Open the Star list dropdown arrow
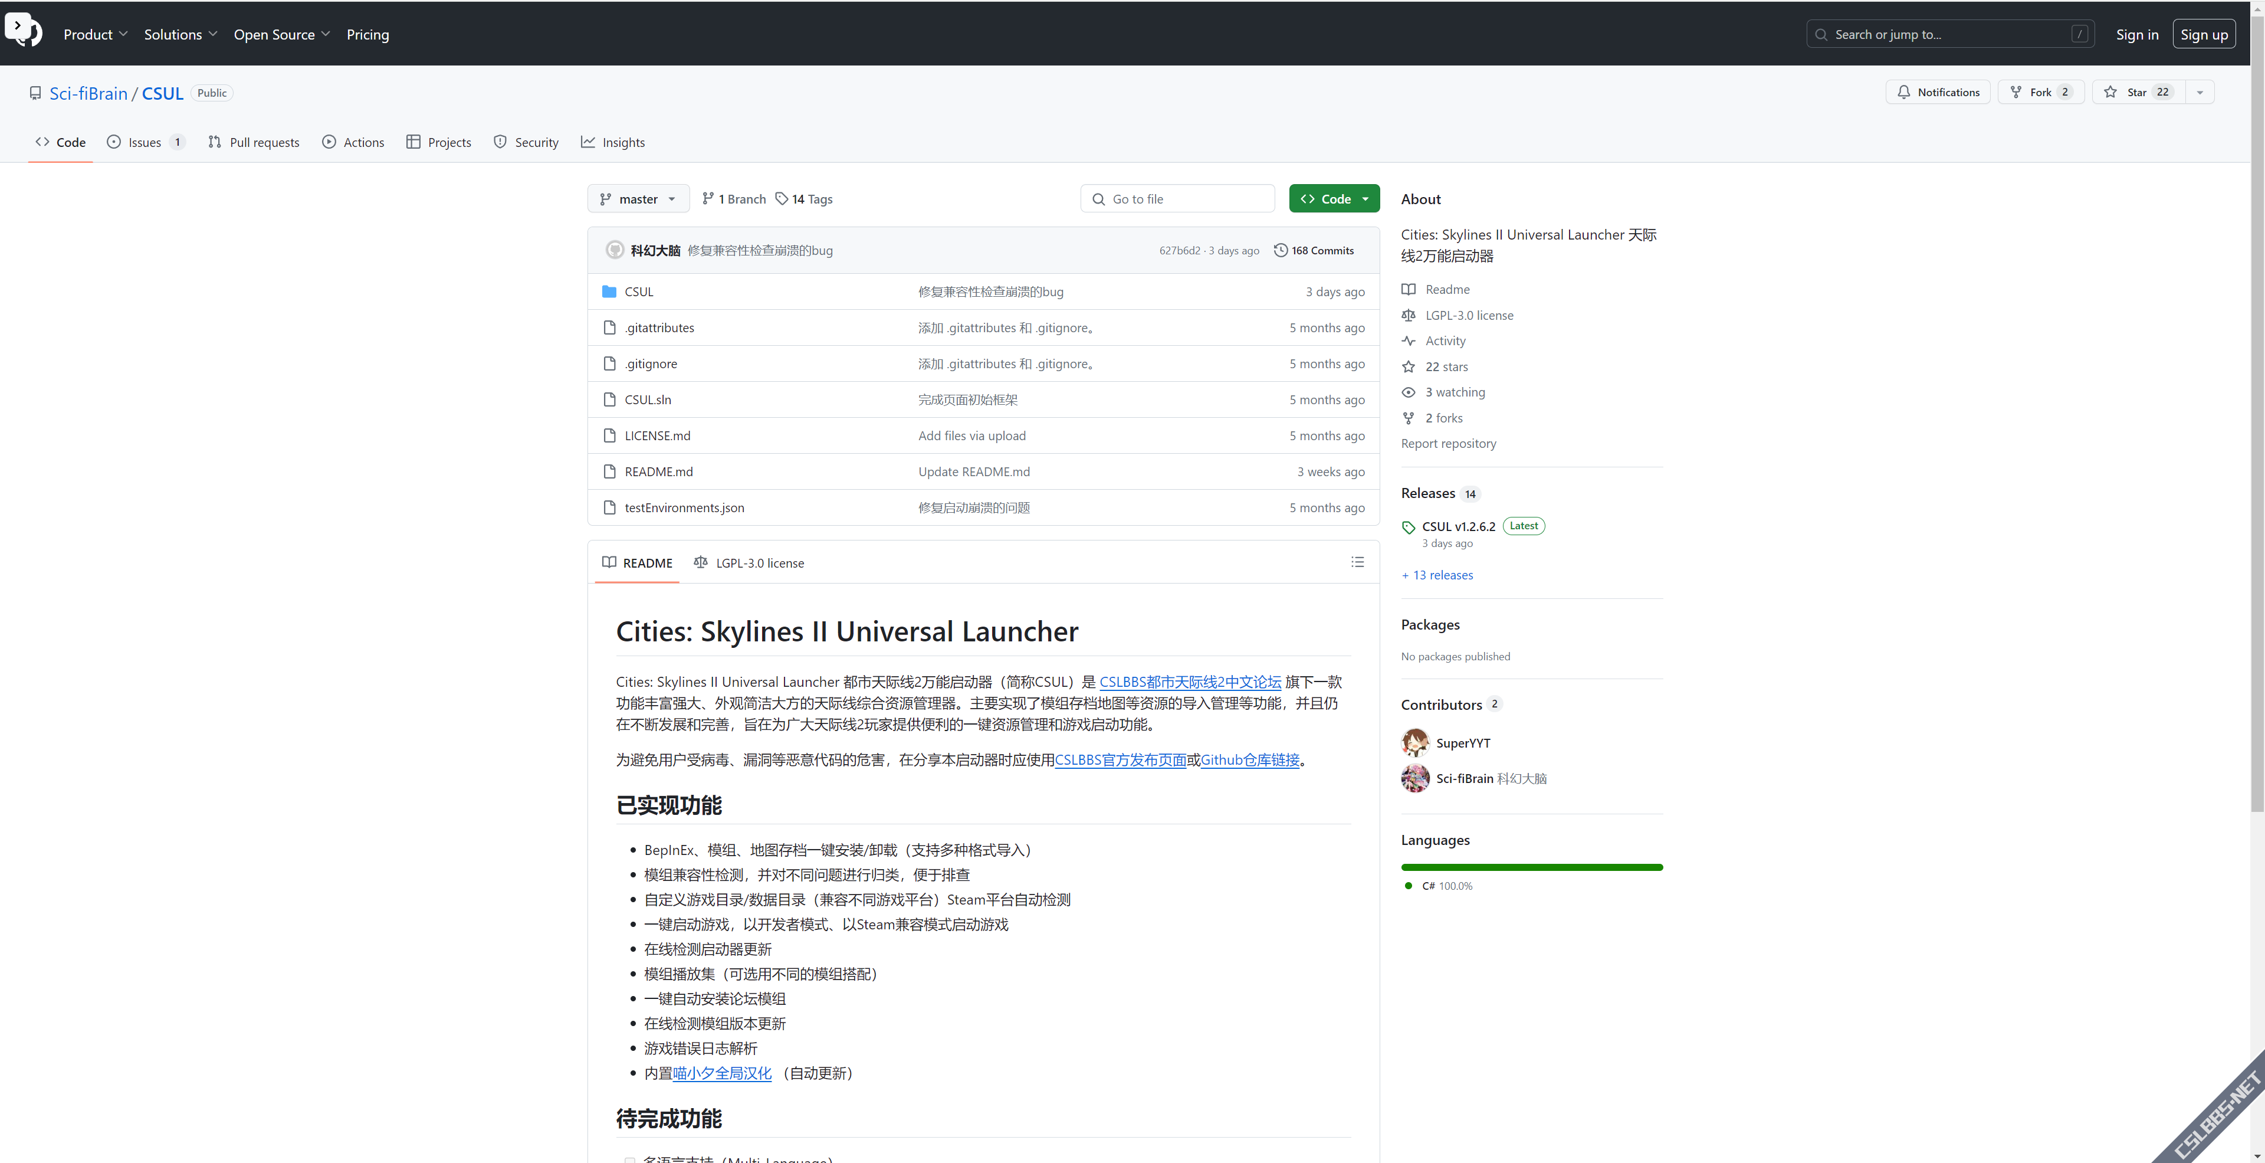This screenshot has width=2265, height=1163. (2200, 91)
